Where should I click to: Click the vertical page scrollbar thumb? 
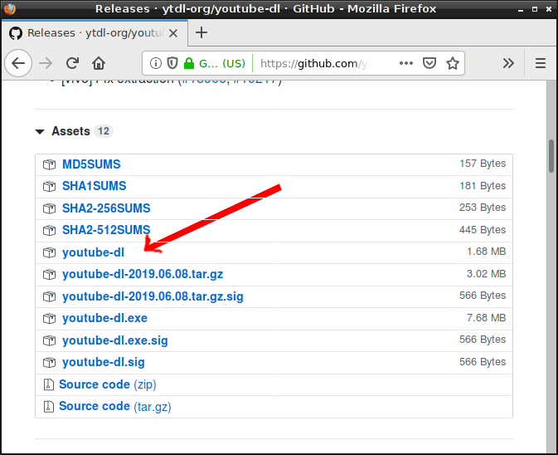pyautogui.click(x=551, y=156)
